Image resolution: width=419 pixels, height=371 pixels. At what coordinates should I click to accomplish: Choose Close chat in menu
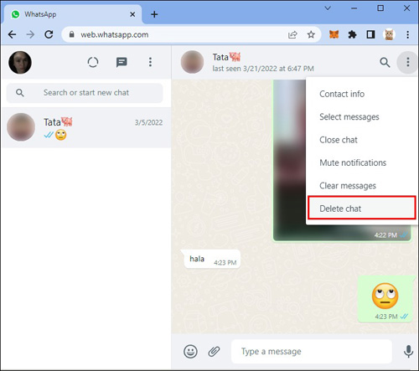(x=361, y=140)
